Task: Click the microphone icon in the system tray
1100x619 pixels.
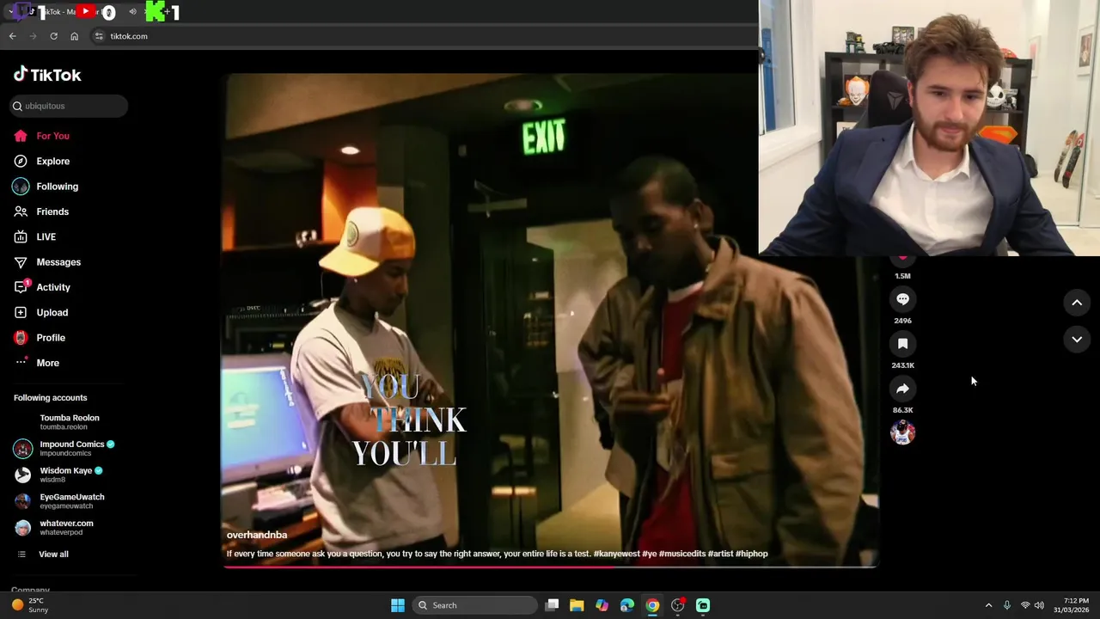Action: (1007, 605)
